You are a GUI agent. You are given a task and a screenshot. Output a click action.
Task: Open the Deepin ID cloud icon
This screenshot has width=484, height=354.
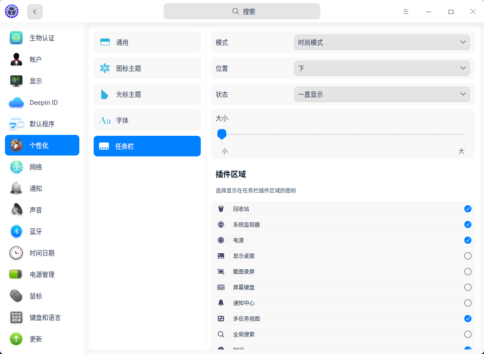[16, 103]
